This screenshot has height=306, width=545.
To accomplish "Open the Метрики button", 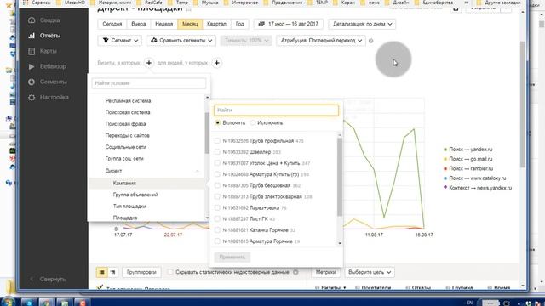I will 325,272.
